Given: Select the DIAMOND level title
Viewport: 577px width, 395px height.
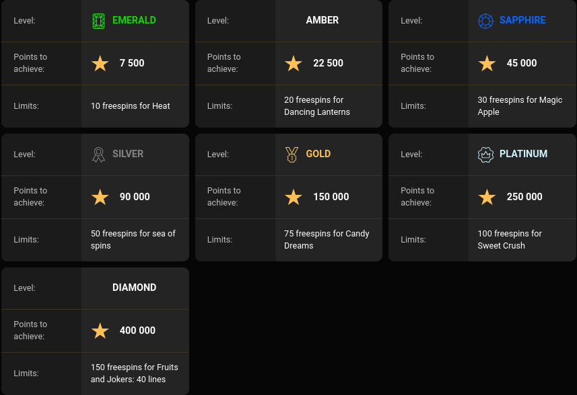Looking at the screenshot, I should pyautogui.click(x=134, y=288).
